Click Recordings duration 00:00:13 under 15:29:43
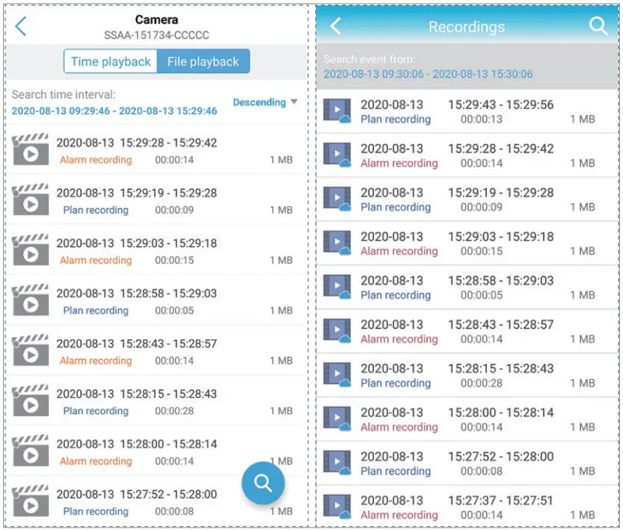 [481, 119]
